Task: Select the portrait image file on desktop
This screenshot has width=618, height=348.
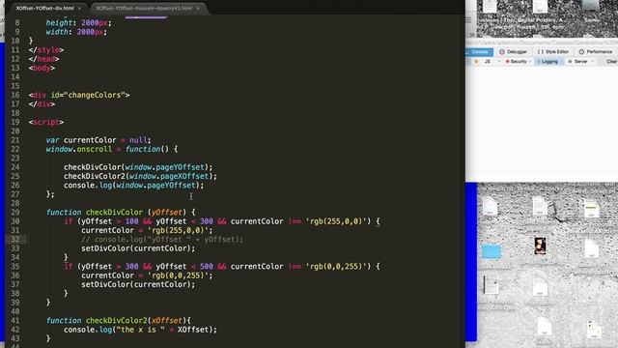Action: tap(540, 246)
